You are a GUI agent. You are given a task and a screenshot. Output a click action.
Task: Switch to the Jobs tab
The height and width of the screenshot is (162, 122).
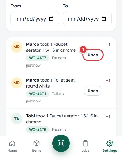click(x=85, y=146)
